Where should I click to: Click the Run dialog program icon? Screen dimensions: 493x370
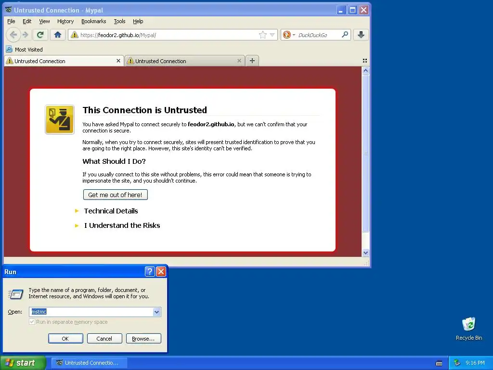[16, 294]
